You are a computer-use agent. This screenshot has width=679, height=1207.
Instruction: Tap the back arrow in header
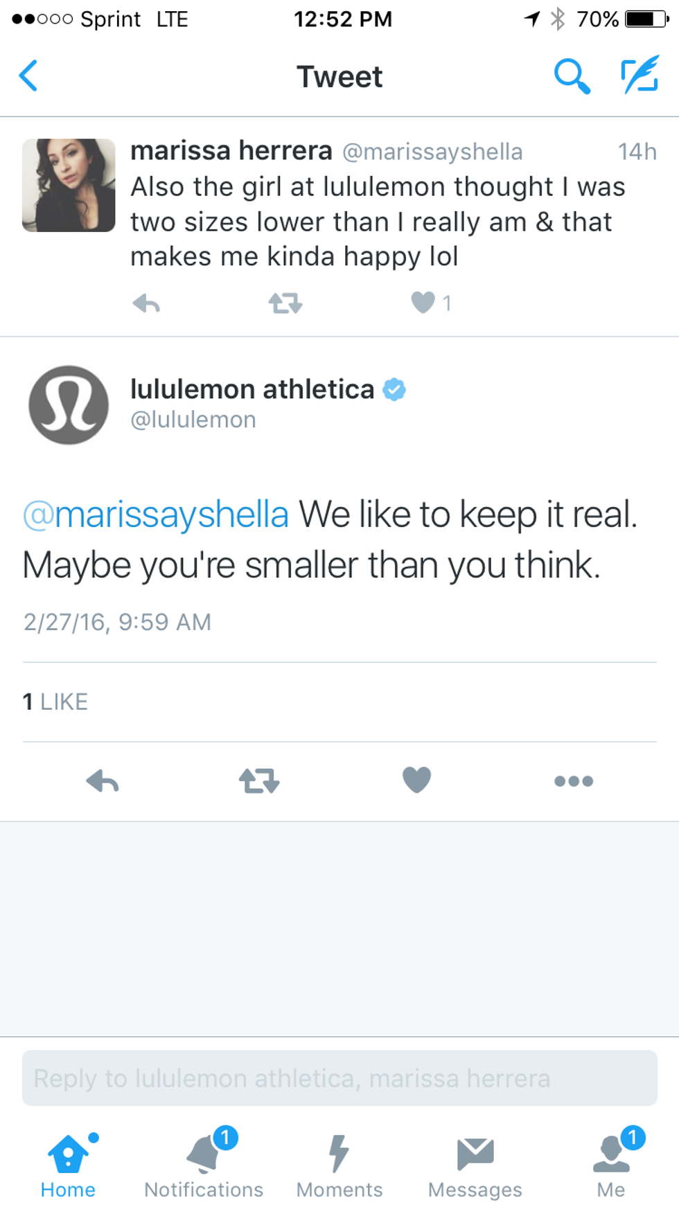[x=28, y=75]
